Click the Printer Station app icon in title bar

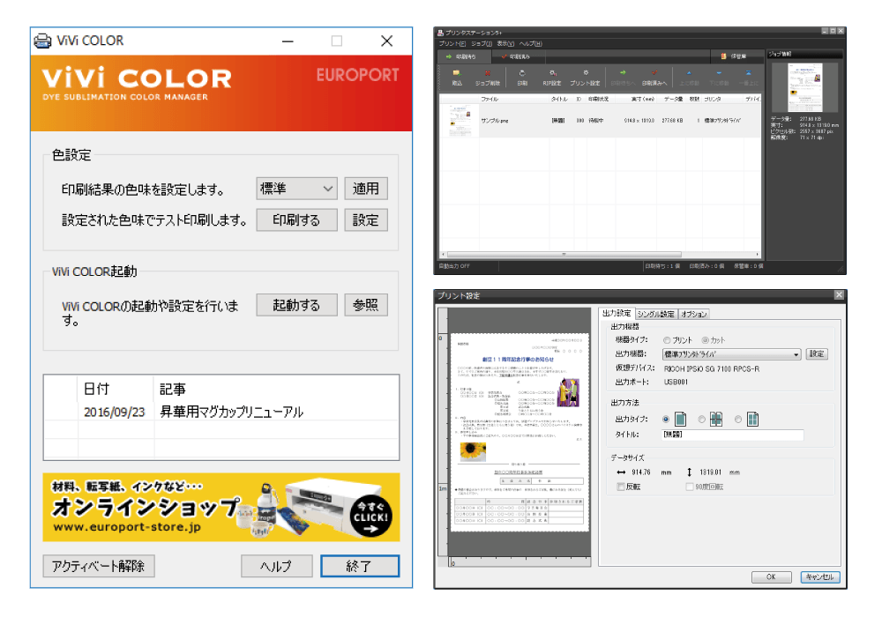pos(440,33)
